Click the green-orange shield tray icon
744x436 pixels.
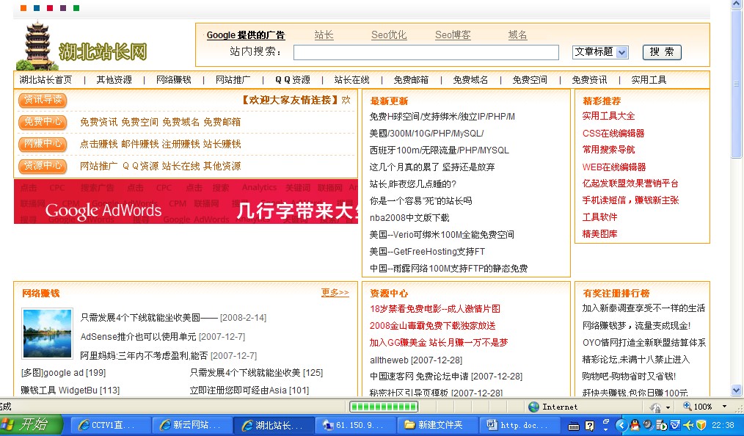[x=701, y=425]
